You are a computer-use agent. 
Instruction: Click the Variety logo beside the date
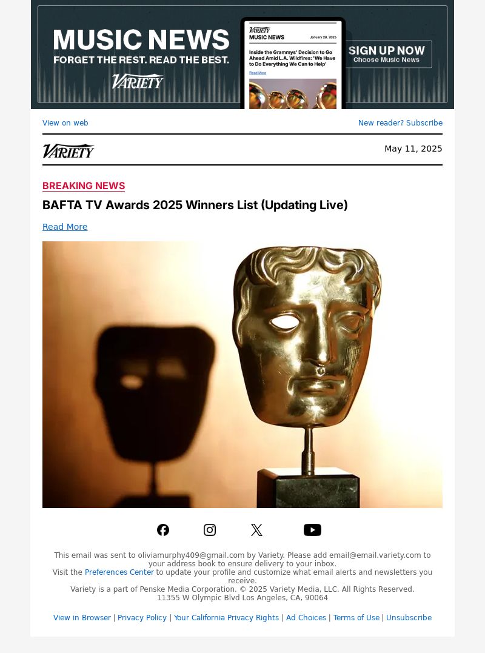69,151
